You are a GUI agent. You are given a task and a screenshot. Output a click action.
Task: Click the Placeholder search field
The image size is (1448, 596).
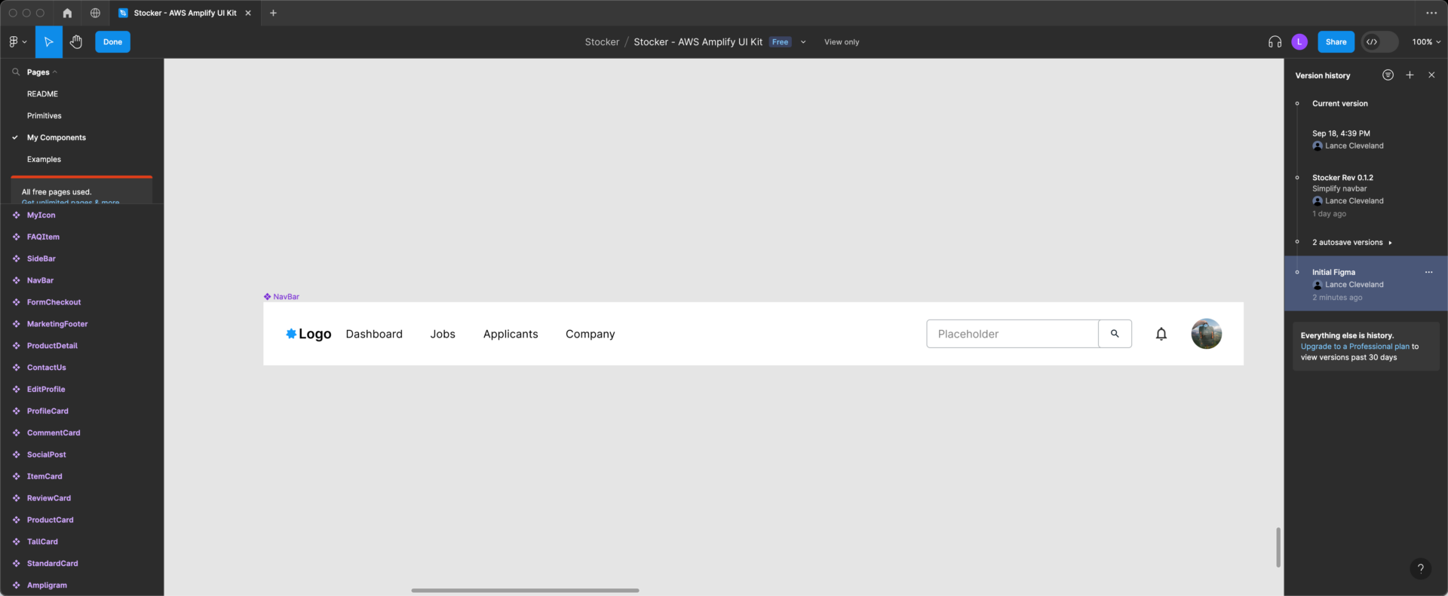[1012, 334]
